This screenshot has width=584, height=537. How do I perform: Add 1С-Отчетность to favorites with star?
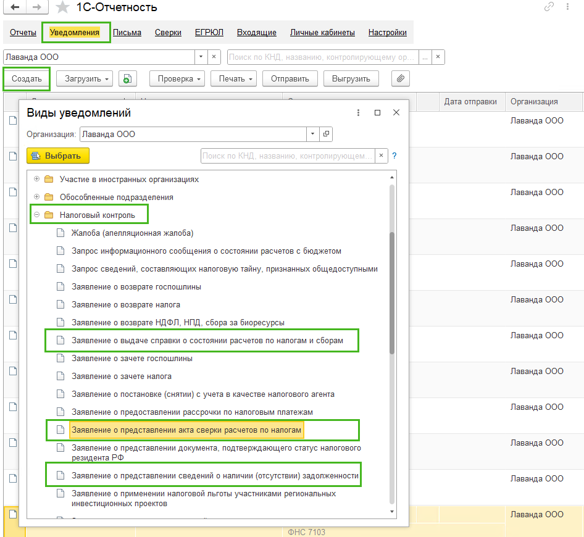pos(62,7)
